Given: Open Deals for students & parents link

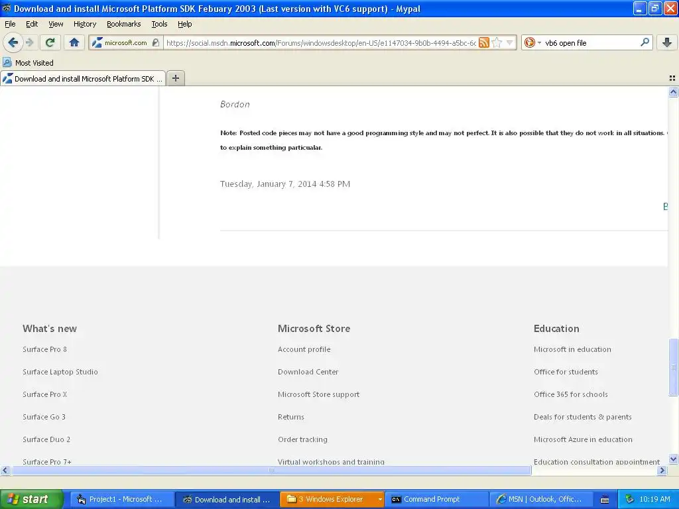Looking at the screenshot, I should click(x=582, y=417).
